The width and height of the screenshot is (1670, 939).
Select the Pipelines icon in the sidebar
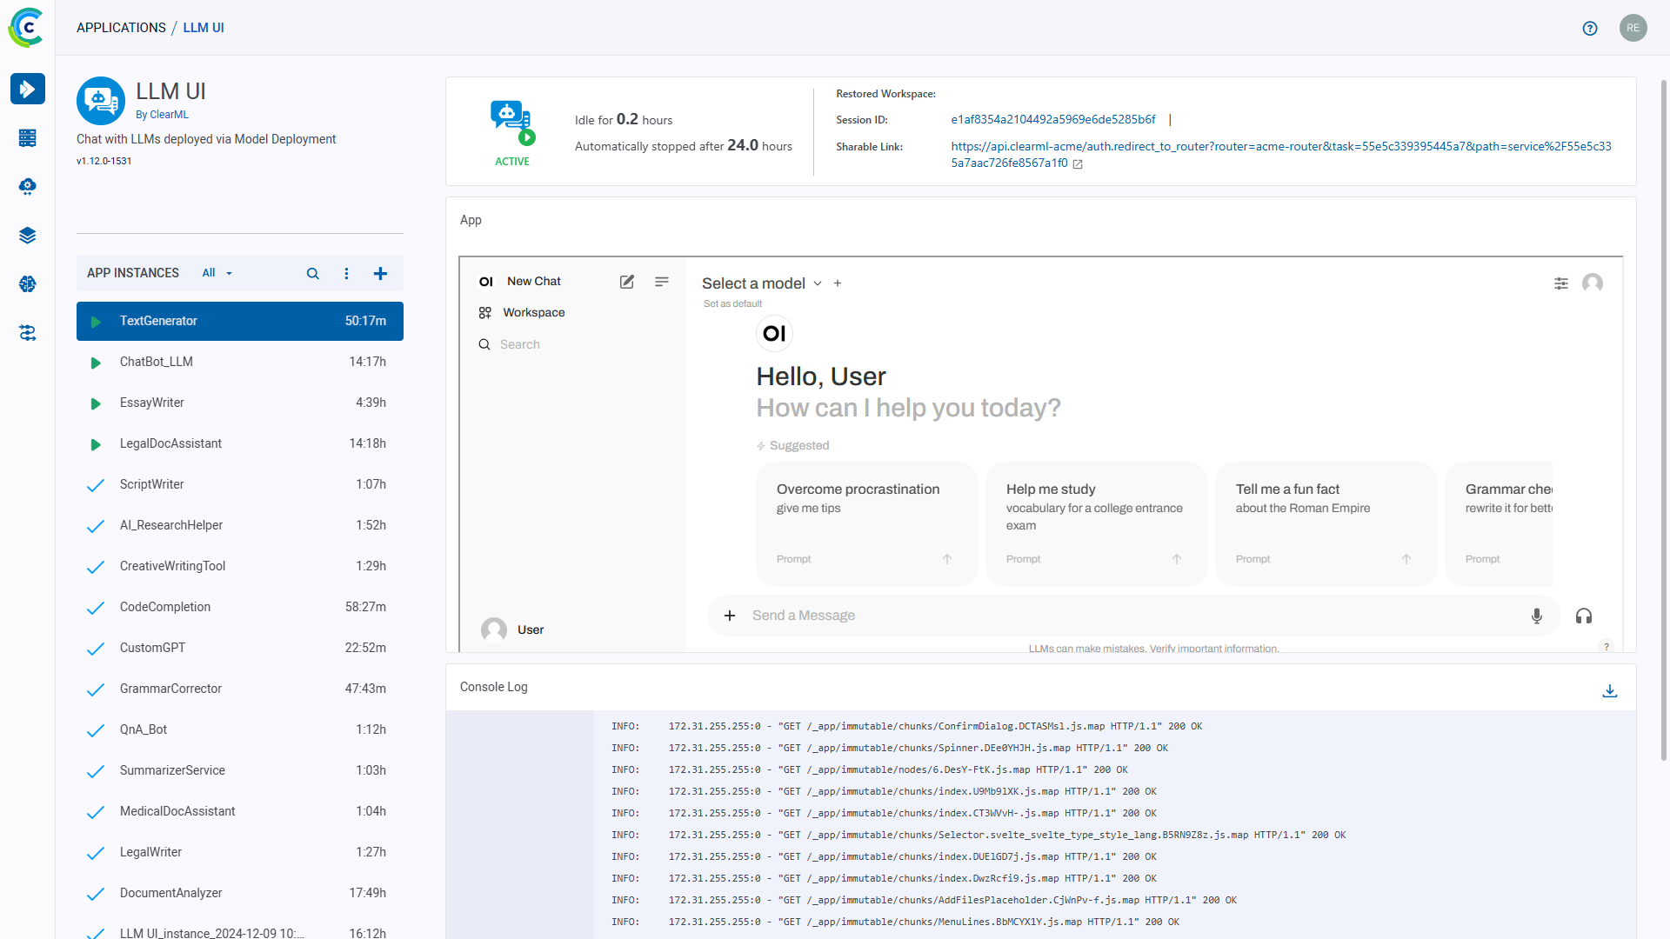[28, 333]
